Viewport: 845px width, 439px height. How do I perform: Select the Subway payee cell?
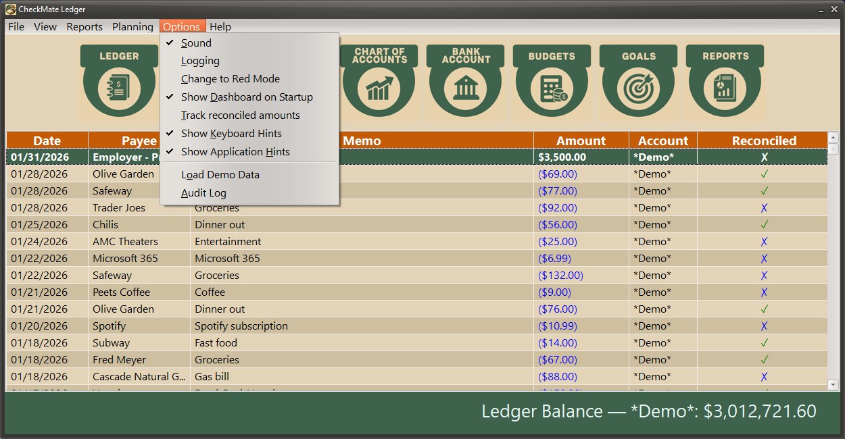(139, 343)
